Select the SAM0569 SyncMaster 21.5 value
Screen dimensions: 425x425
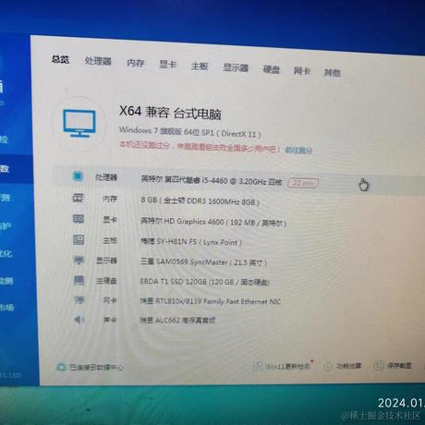click(x=203, y=262)
